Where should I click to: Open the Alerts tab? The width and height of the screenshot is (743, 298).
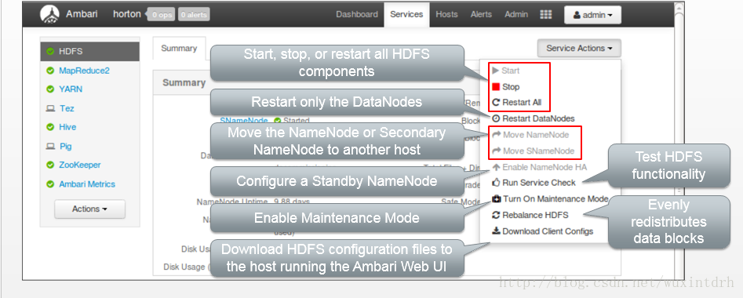point(481,15)
